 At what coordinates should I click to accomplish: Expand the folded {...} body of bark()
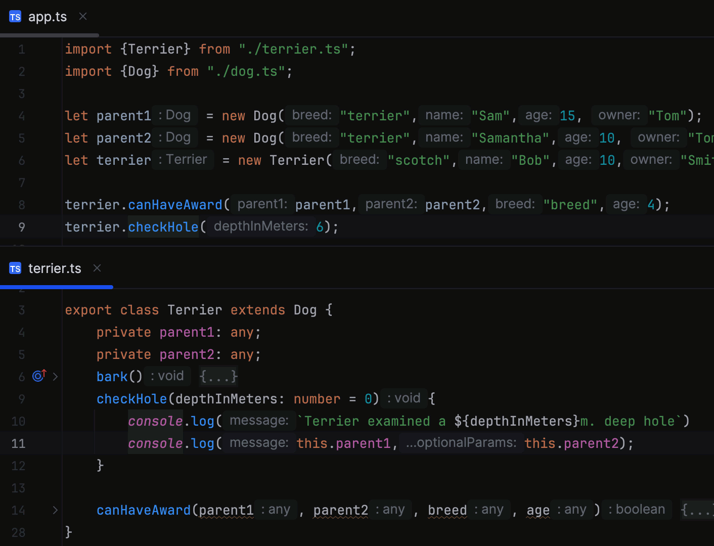[218, 376]
